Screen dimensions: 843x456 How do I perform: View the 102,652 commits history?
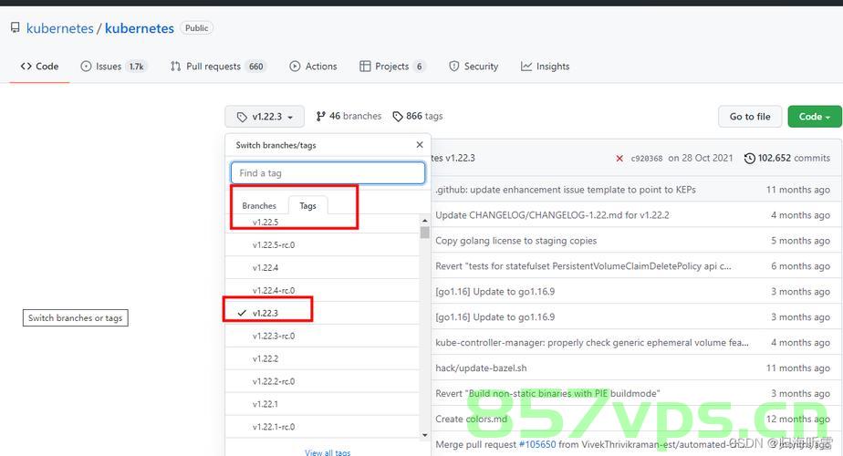click(787, 158)
